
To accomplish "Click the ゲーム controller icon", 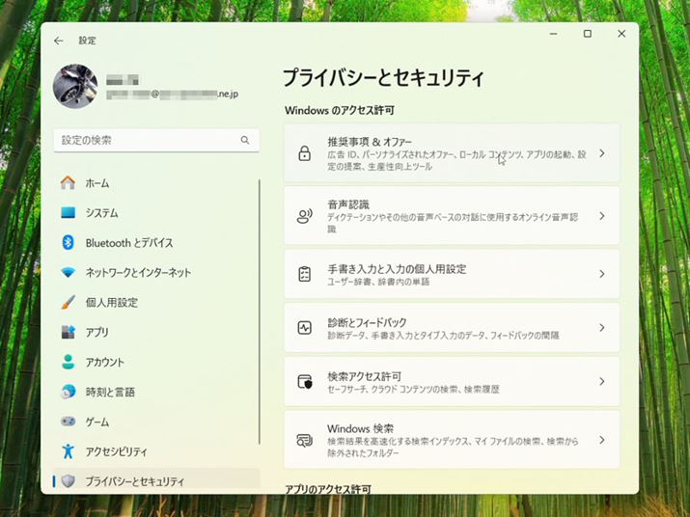I will click(x=68, y=422).
